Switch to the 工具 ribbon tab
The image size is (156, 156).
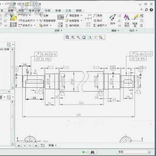pyautogui.click(x=68, y=11)
